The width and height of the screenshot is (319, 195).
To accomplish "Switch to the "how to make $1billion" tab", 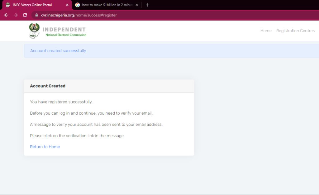I will point(107,5).
